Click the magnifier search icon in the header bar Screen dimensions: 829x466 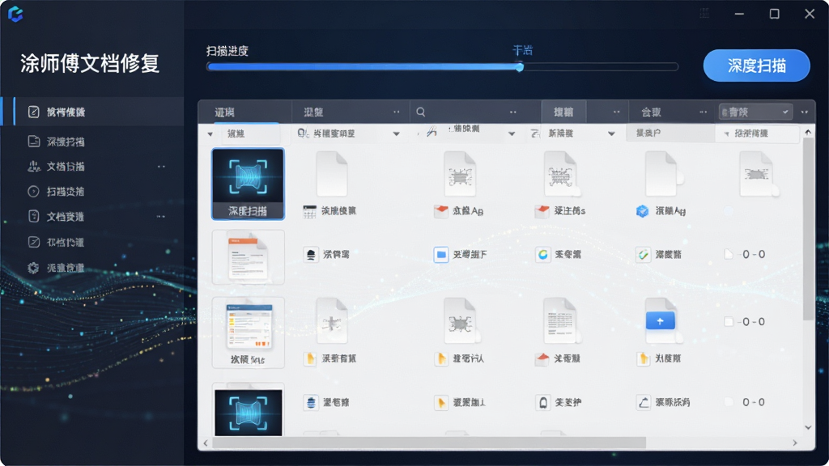coord(421,112)
